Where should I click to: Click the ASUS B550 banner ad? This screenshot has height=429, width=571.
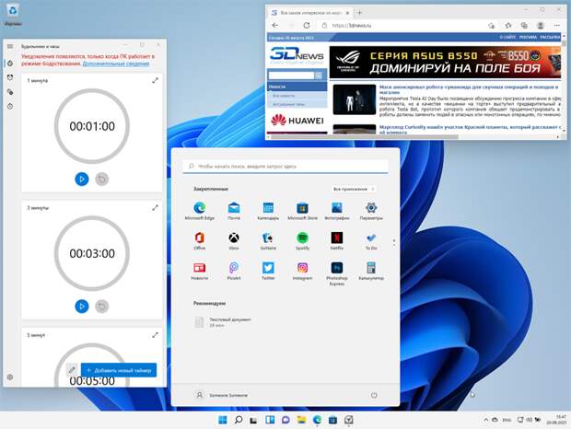point(445,63)
